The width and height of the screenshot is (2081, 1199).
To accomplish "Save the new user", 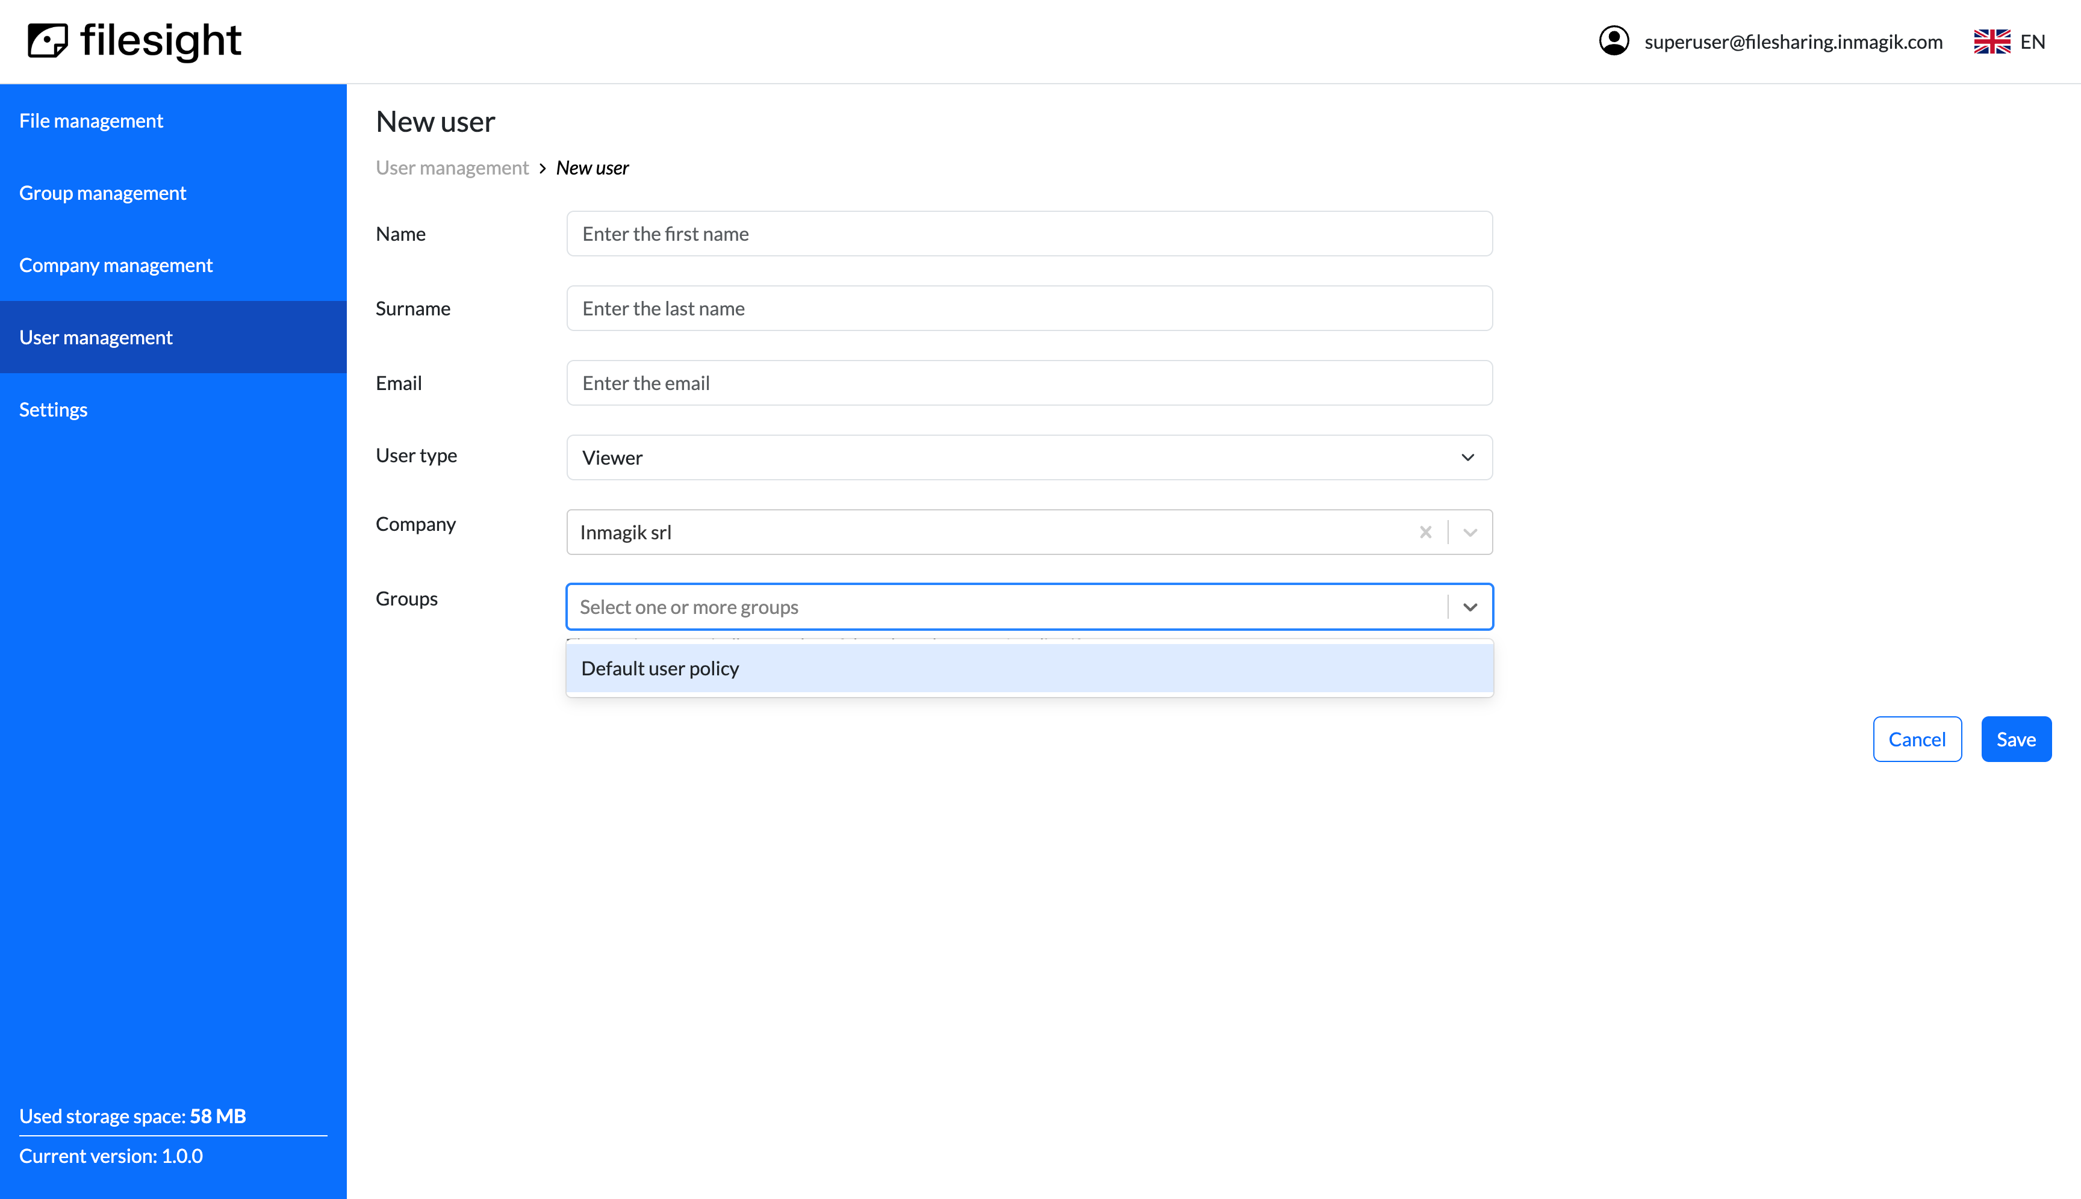I will point(2016,739).
